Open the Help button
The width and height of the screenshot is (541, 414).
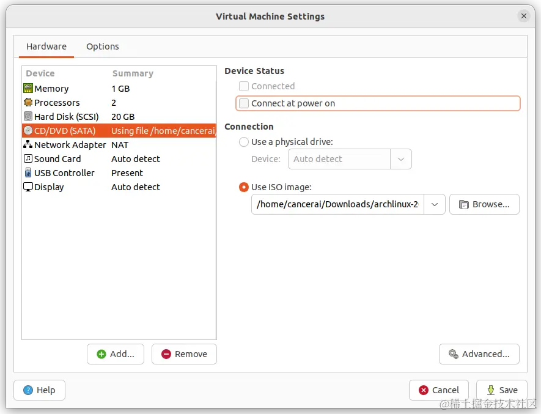point(39,390)
